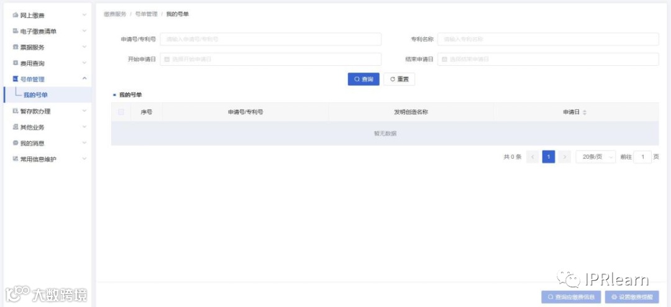
Task: Click the 暂无数据 empty table message
Action: [x=385, y=133]
